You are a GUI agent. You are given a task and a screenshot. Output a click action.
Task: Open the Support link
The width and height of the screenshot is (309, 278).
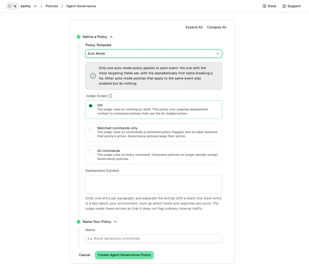[x=291, y=6]
